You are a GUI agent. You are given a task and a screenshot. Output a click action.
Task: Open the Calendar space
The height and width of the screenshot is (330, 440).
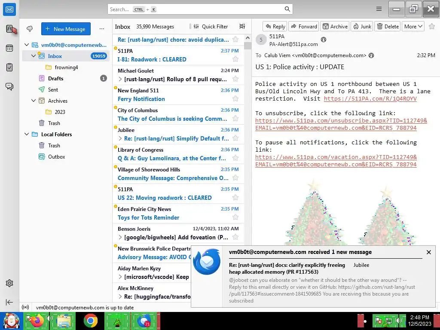pyautogui.click(x=9, y=48)
